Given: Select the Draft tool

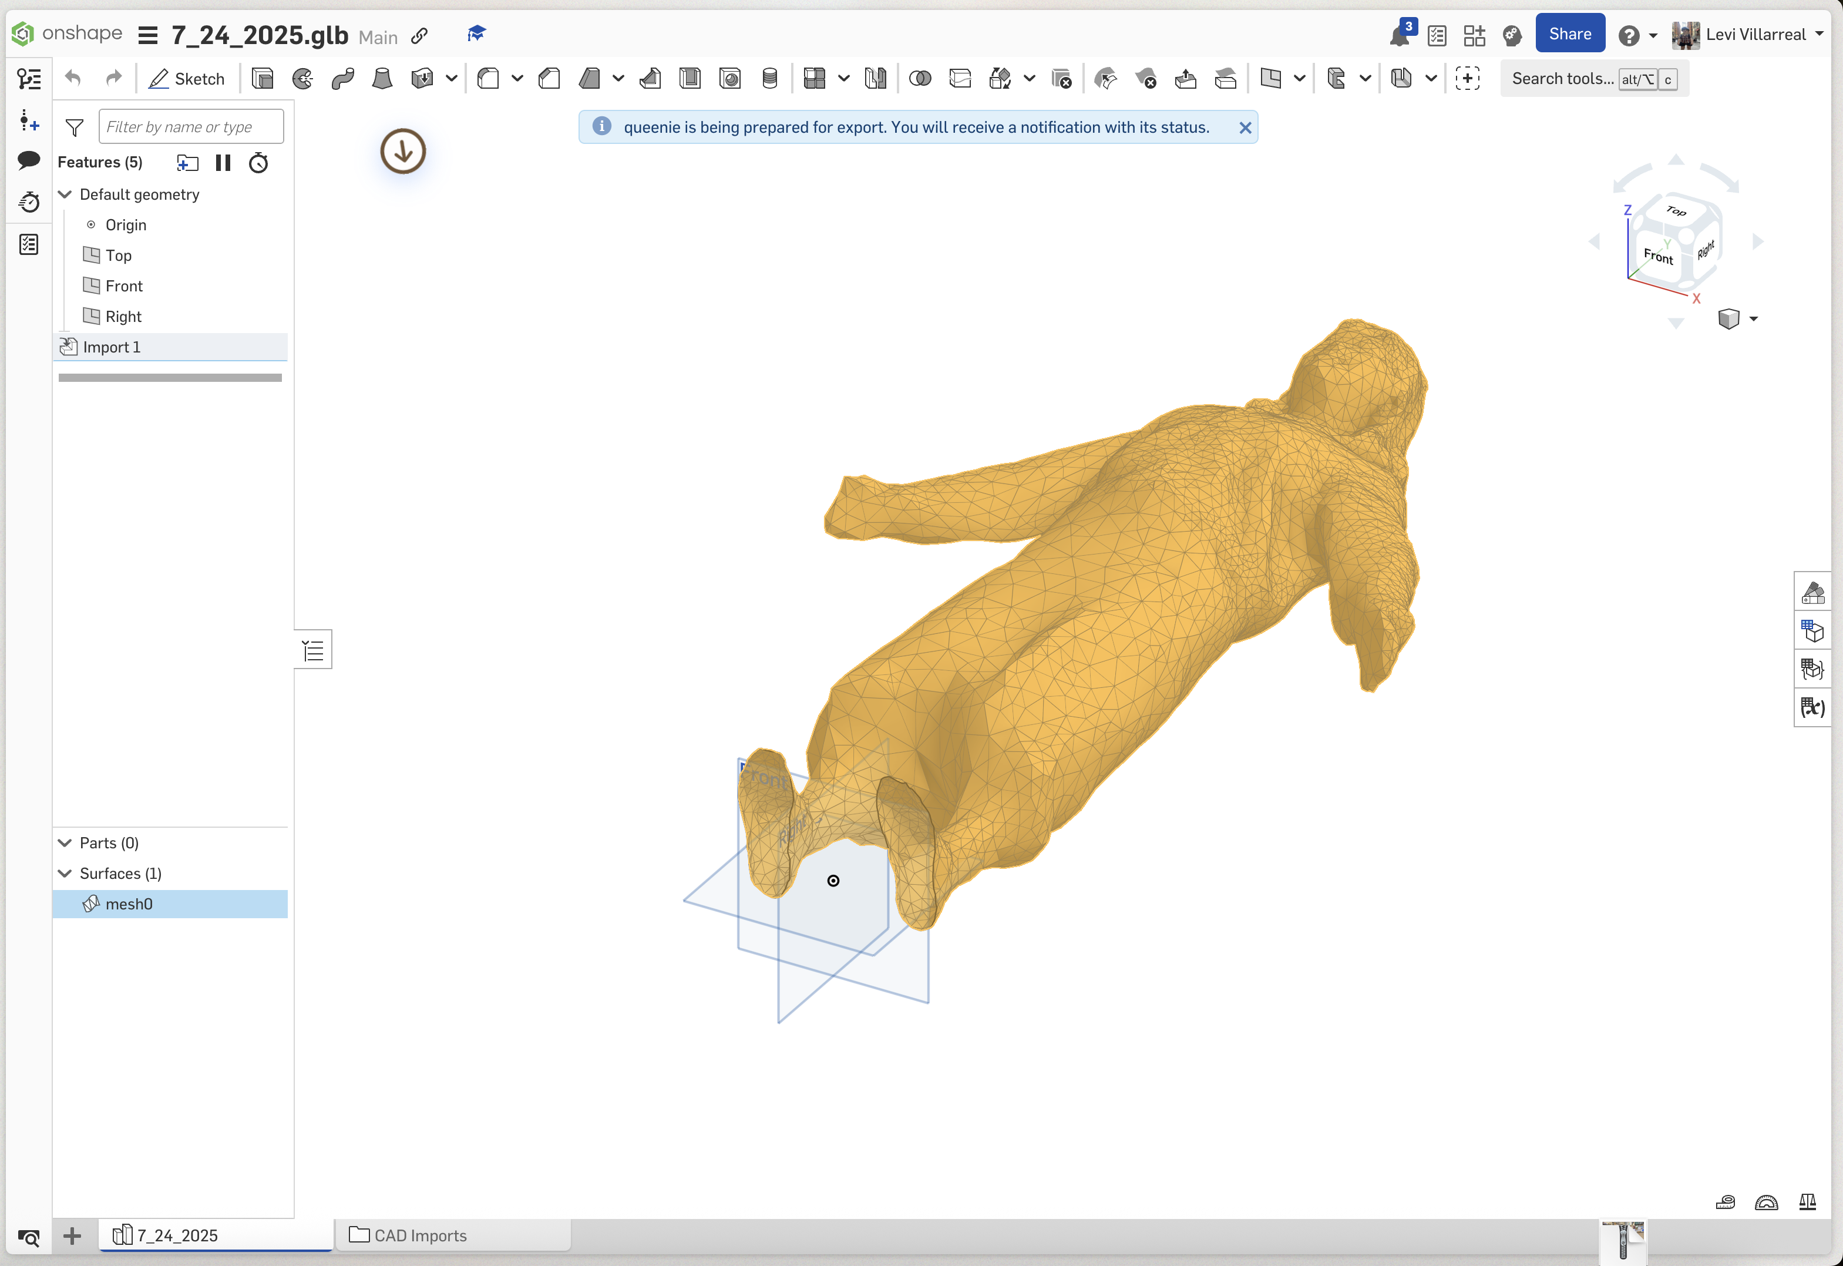Looking at the screenshot, I should 589,79.
